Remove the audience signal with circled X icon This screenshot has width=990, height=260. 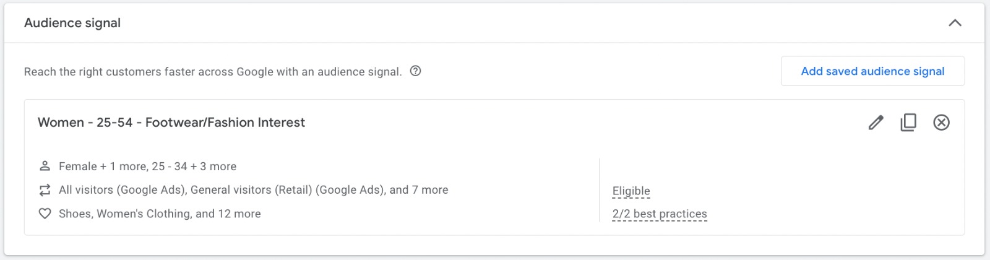point(941,123)
